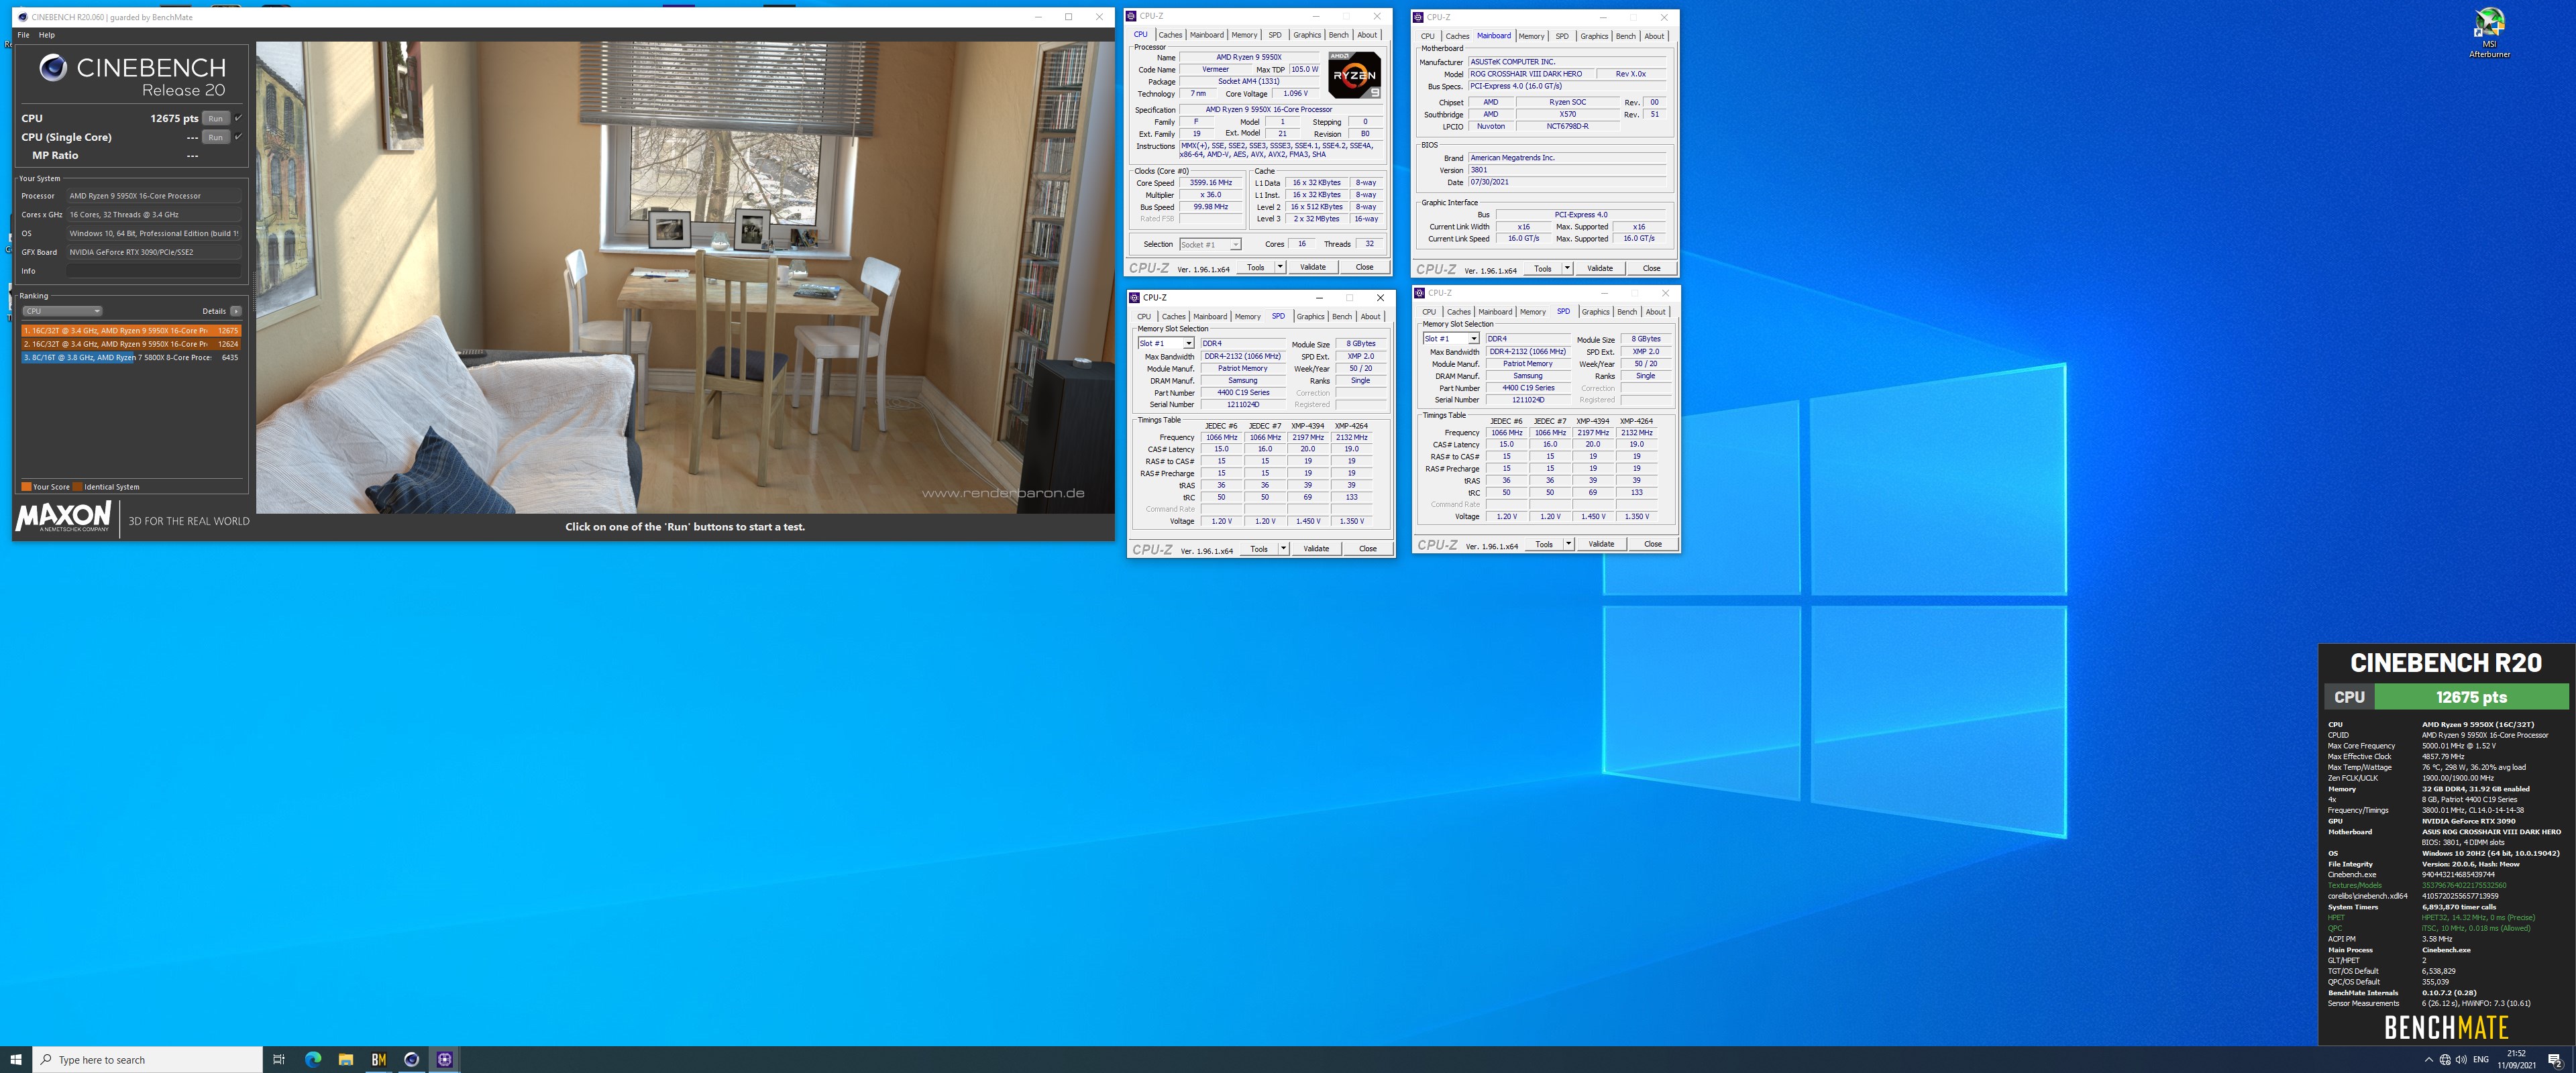Viewport: 2576px width, 1073px height.
Task: Click app icon of CPU-Z Mainboard window
Action: click(1419, 17)
